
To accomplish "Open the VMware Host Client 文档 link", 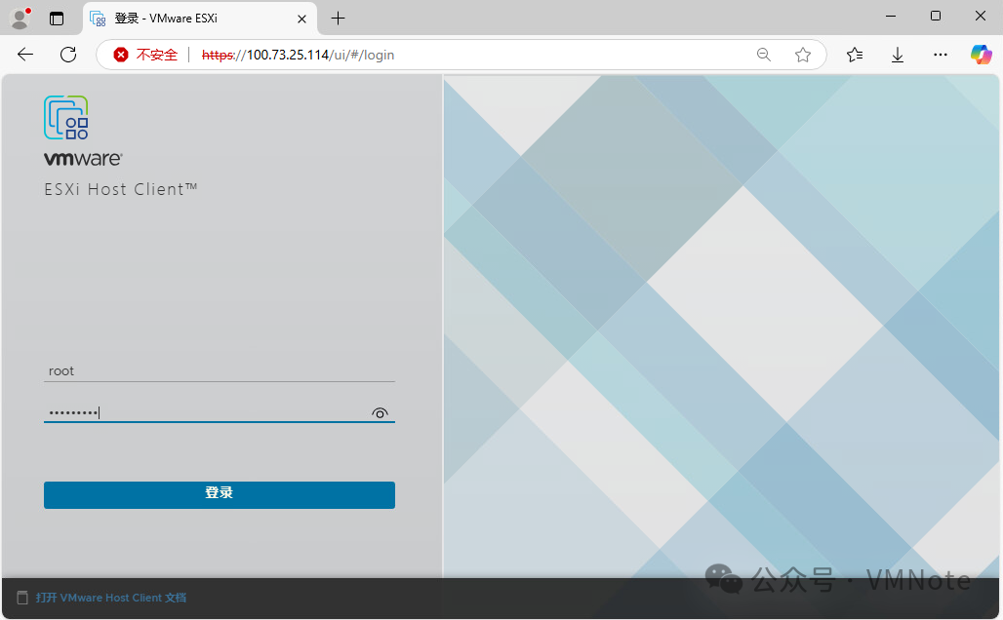I will (111, 598).
